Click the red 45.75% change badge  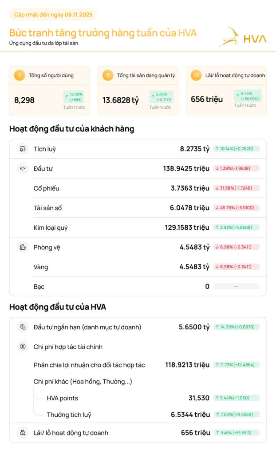point(236,208)
